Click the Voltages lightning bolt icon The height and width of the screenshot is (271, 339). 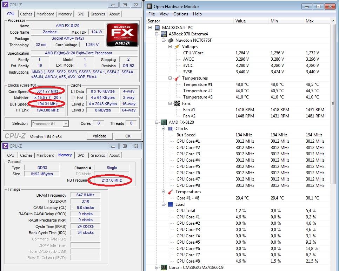[x=177, y=47]
